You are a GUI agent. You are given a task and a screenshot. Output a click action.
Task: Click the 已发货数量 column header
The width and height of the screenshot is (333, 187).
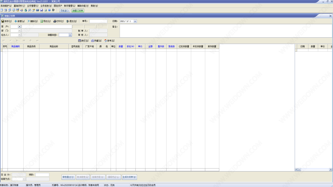coord(184,46)
